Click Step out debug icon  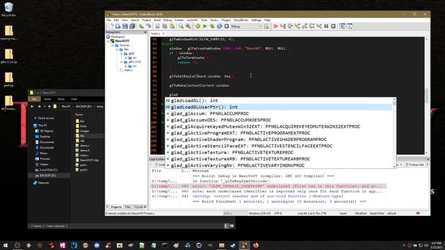(305, 26)
